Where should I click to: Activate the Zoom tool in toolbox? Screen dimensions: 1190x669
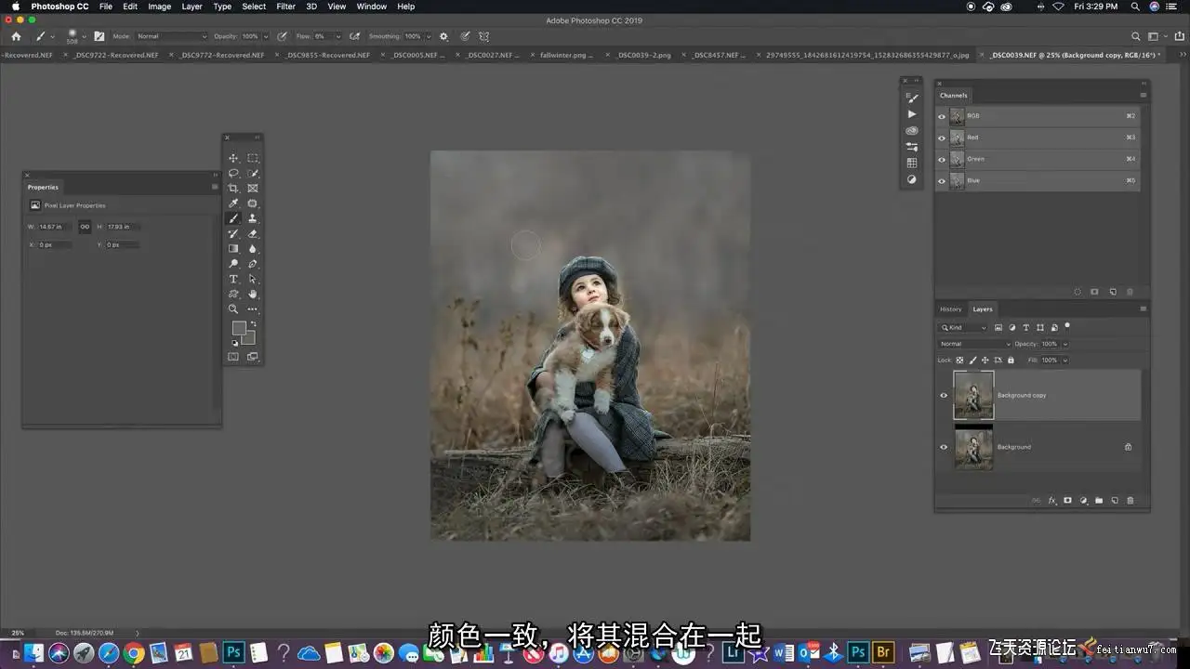[233, 309]
